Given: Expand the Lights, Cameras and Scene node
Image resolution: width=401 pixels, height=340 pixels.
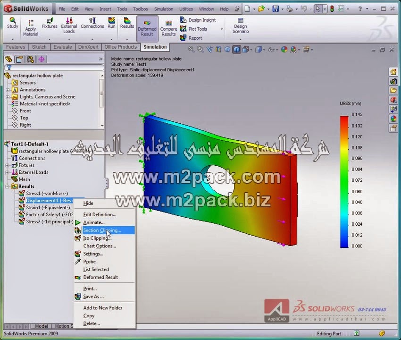Looking at the screenshot, I should (8, 97).
